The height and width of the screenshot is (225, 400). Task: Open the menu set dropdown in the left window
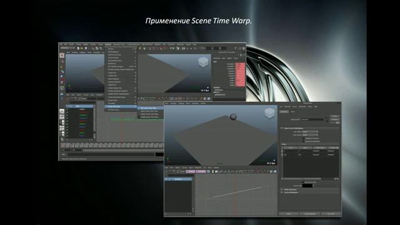(67, 47)
